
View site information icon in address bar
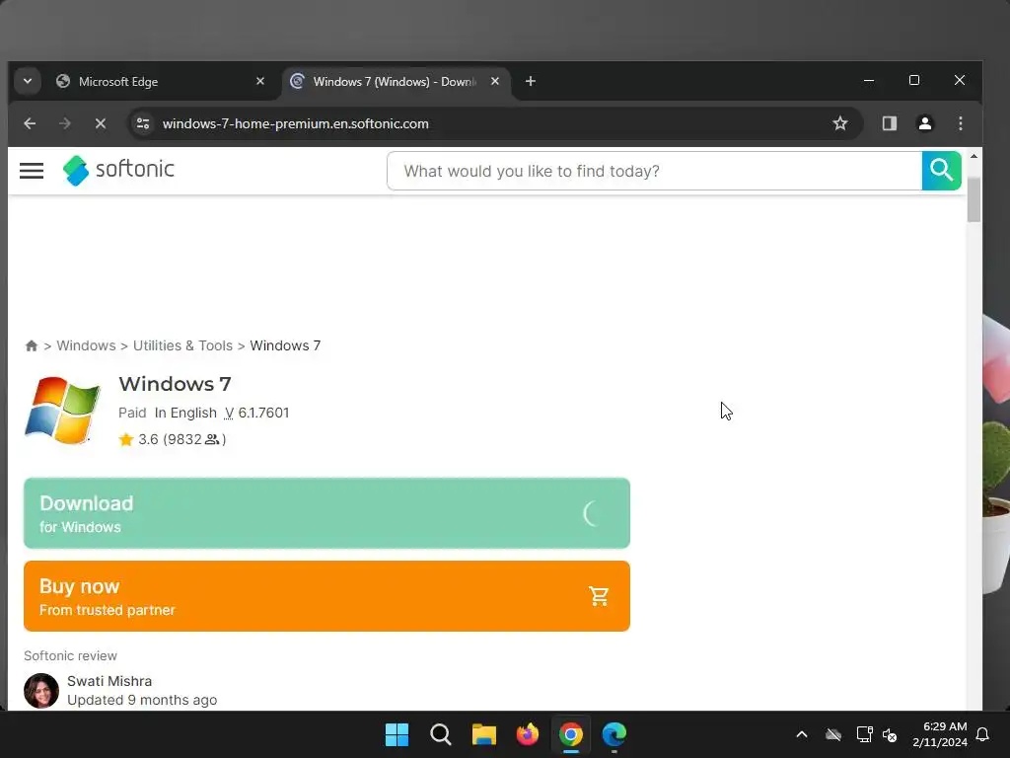(x=143, y=123)
